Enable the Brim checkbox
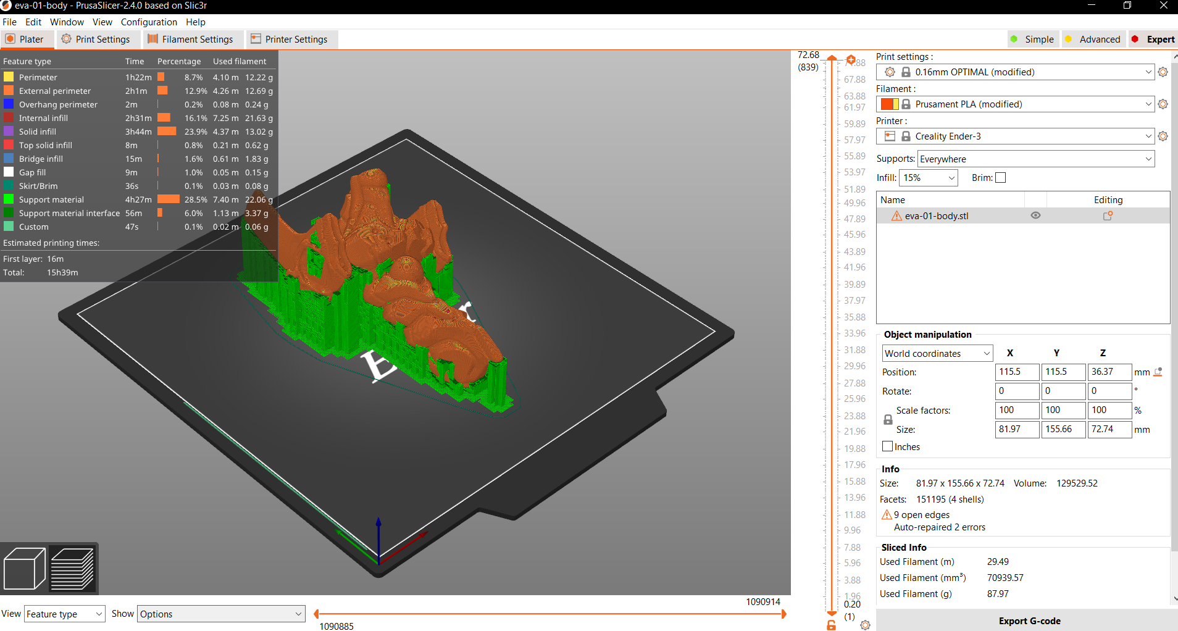Screen dimensions: 1178x631 (x=1001, y=177)
